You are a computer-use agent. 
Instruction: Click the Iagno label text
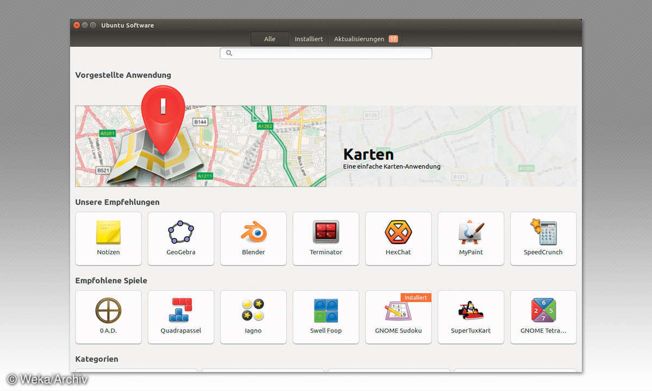tap(253, 331)
